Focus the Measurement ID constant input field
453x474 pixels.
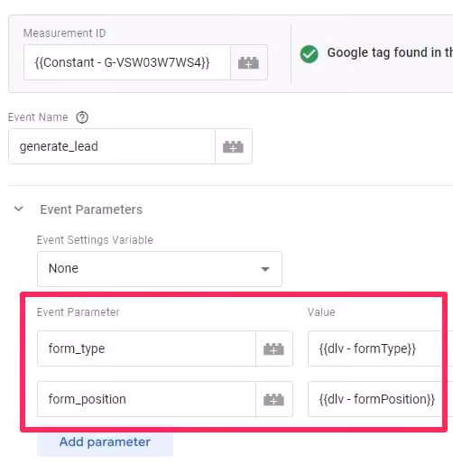click(127, 62)
